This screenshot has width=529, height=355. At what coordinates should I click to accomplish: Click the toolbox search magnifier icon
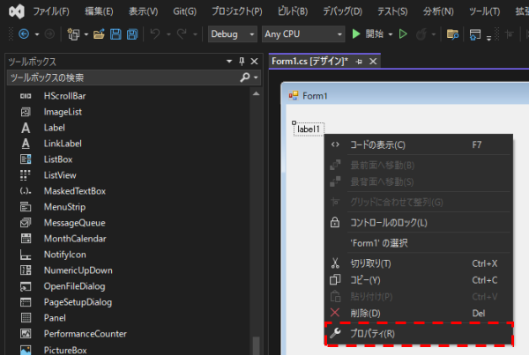(x=245, y=78)
